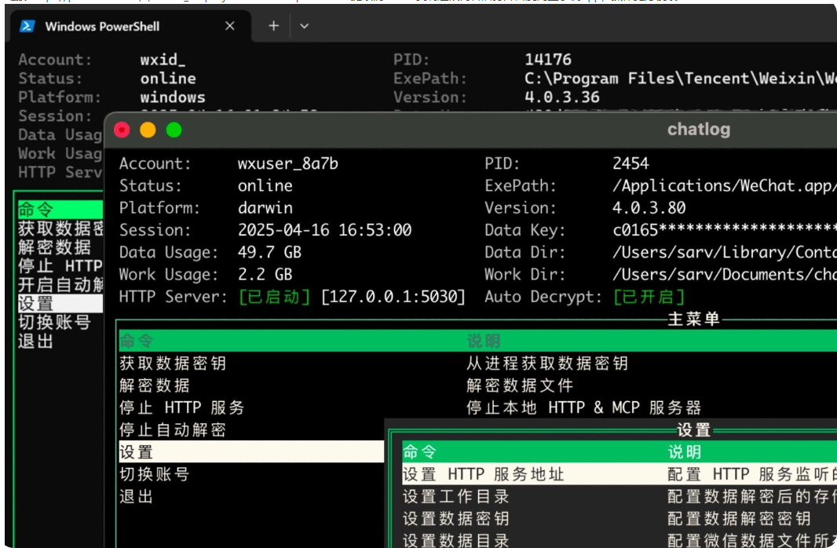Viewport: 837px width, 548px height.
Task: Select 切换账号 in the chatlog main menu
Action: [155, 474]
